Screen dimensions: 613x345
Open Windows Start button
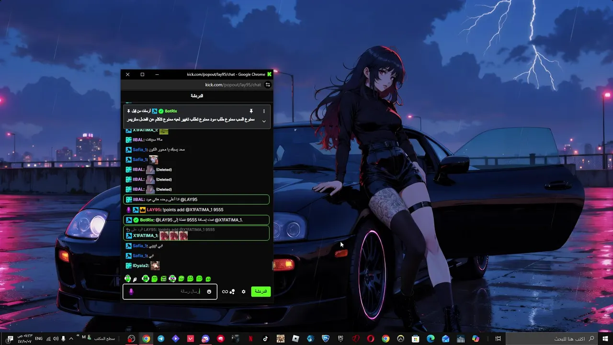605,339
